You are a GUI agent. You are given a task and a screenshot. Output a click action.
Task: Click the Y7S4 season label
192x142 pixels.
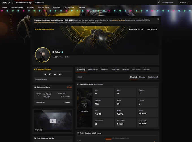[x=69, y=87]
